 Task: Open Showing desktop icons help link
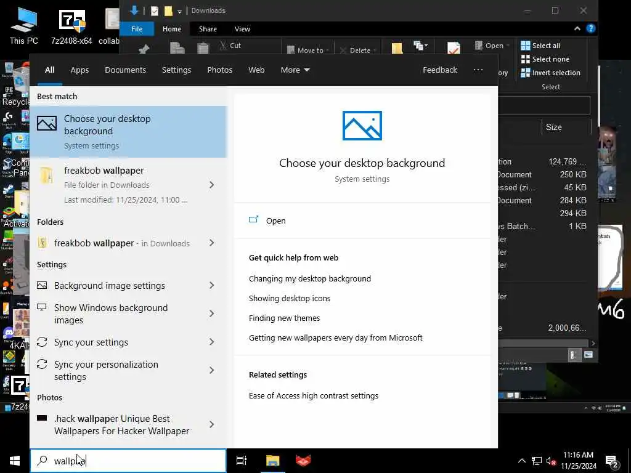(x=290, y=299)
